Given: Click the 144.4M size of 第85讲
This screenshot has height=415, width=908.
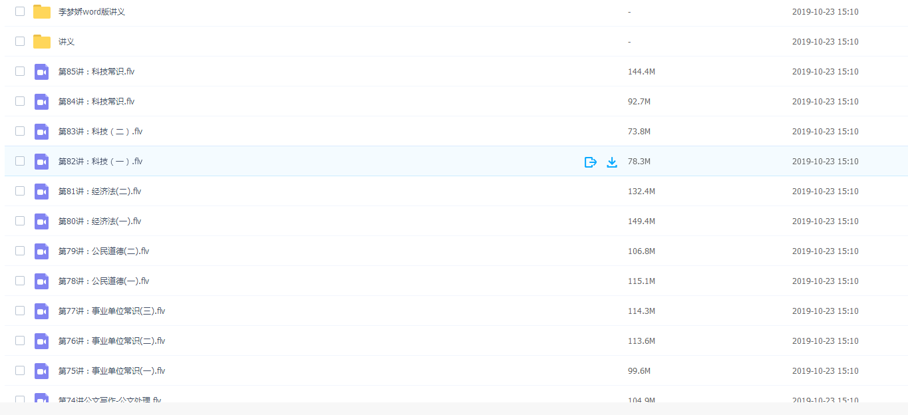Looking at the screenshot, I should click(x=641, y=71).
